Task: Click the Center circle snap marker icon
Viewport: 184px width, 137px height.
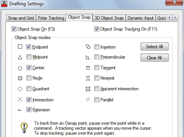Action: tap(20, 68)
